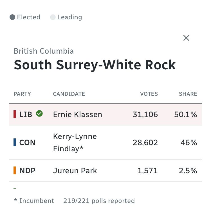Close the riding results panel
The height and width of the screenshot is (219, 211).
coord(186,38)
